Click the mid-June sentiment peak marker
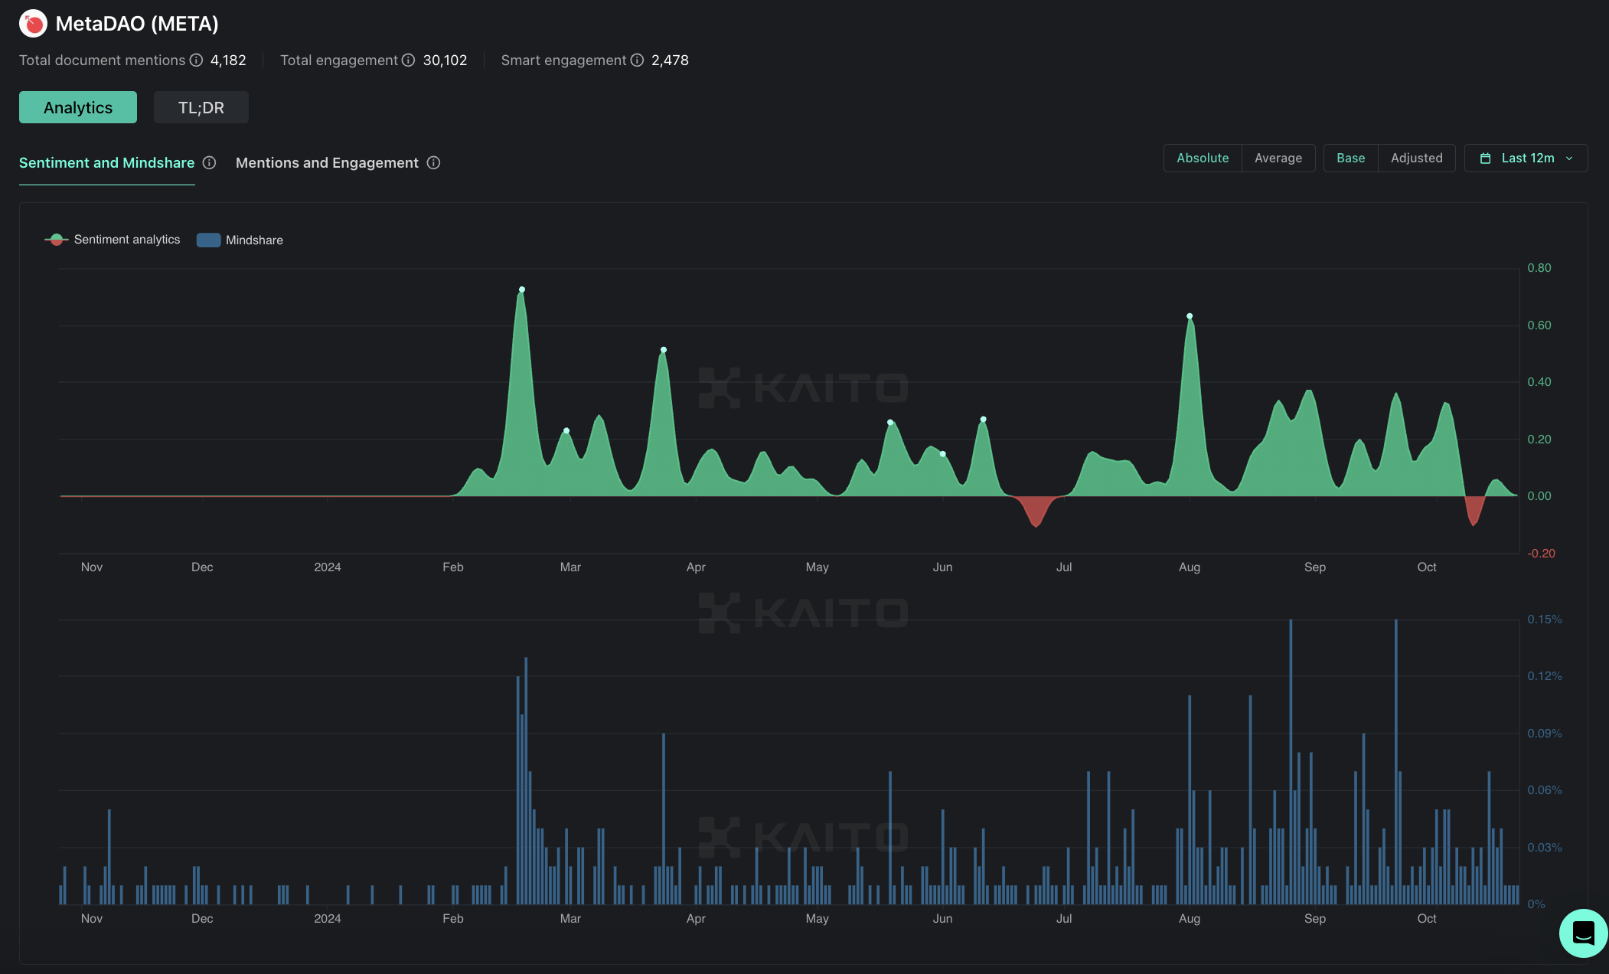This screenshot has width=1609, height=974. [x=984, y=420]
